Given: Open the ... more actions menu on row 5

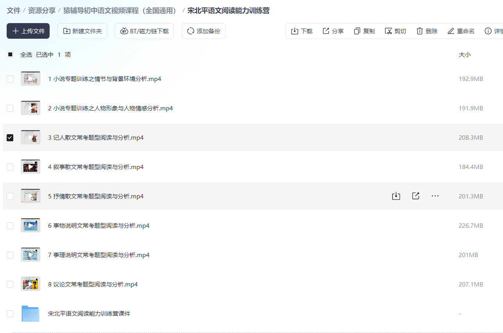Looking at the screenshot, I should point(435,196).
